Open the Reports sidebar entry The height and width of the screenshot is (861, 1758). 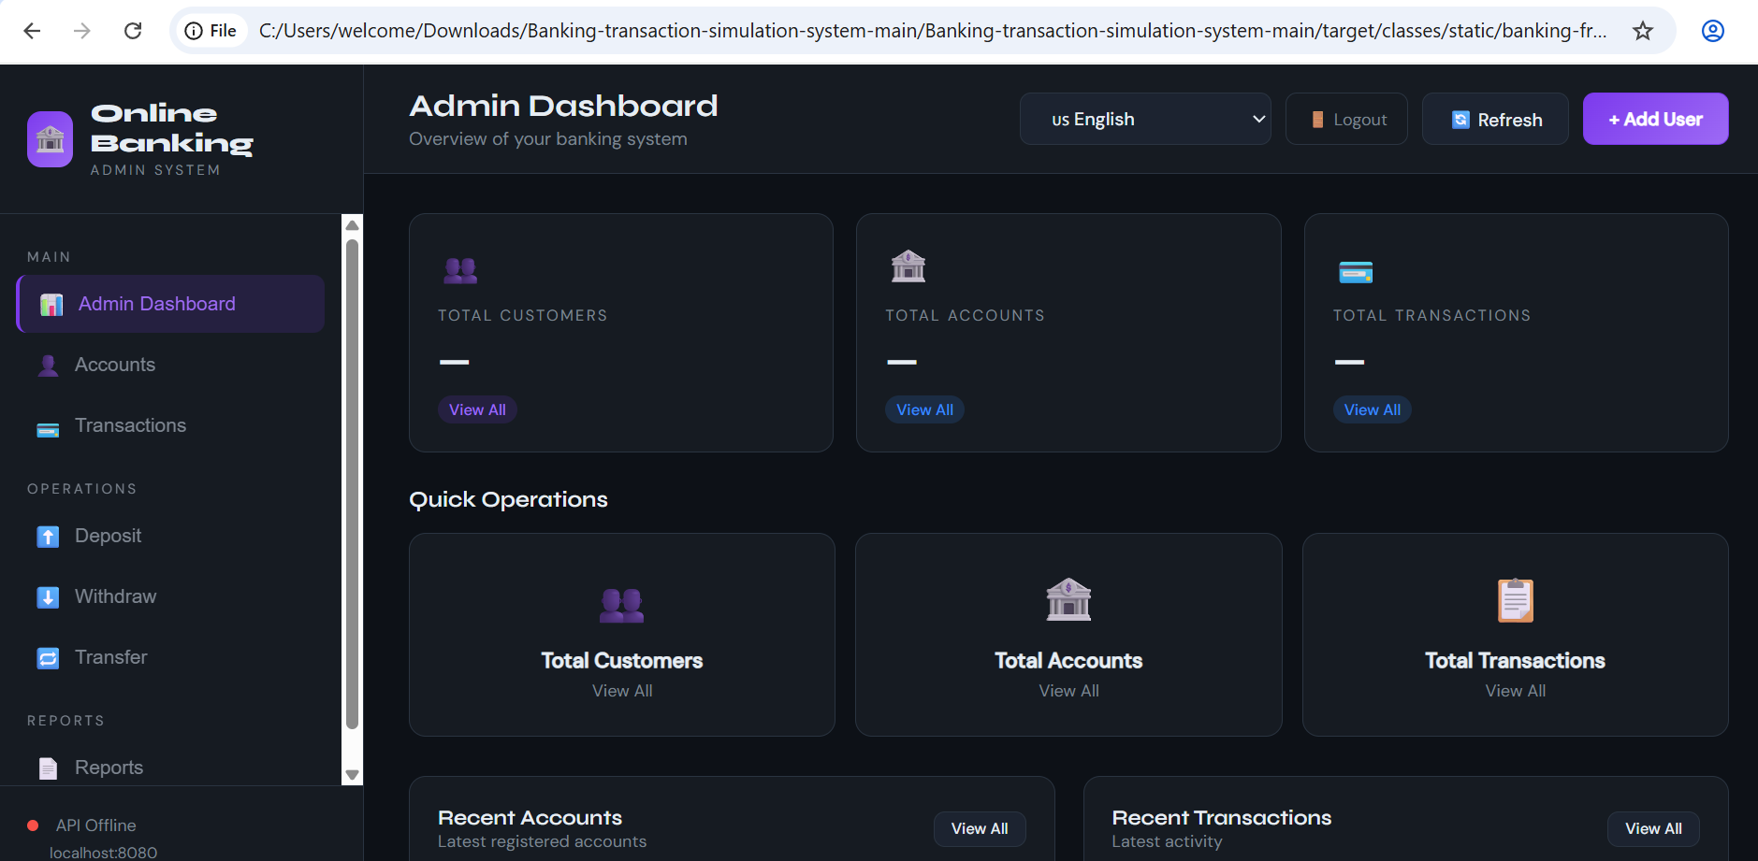(170, 768)
